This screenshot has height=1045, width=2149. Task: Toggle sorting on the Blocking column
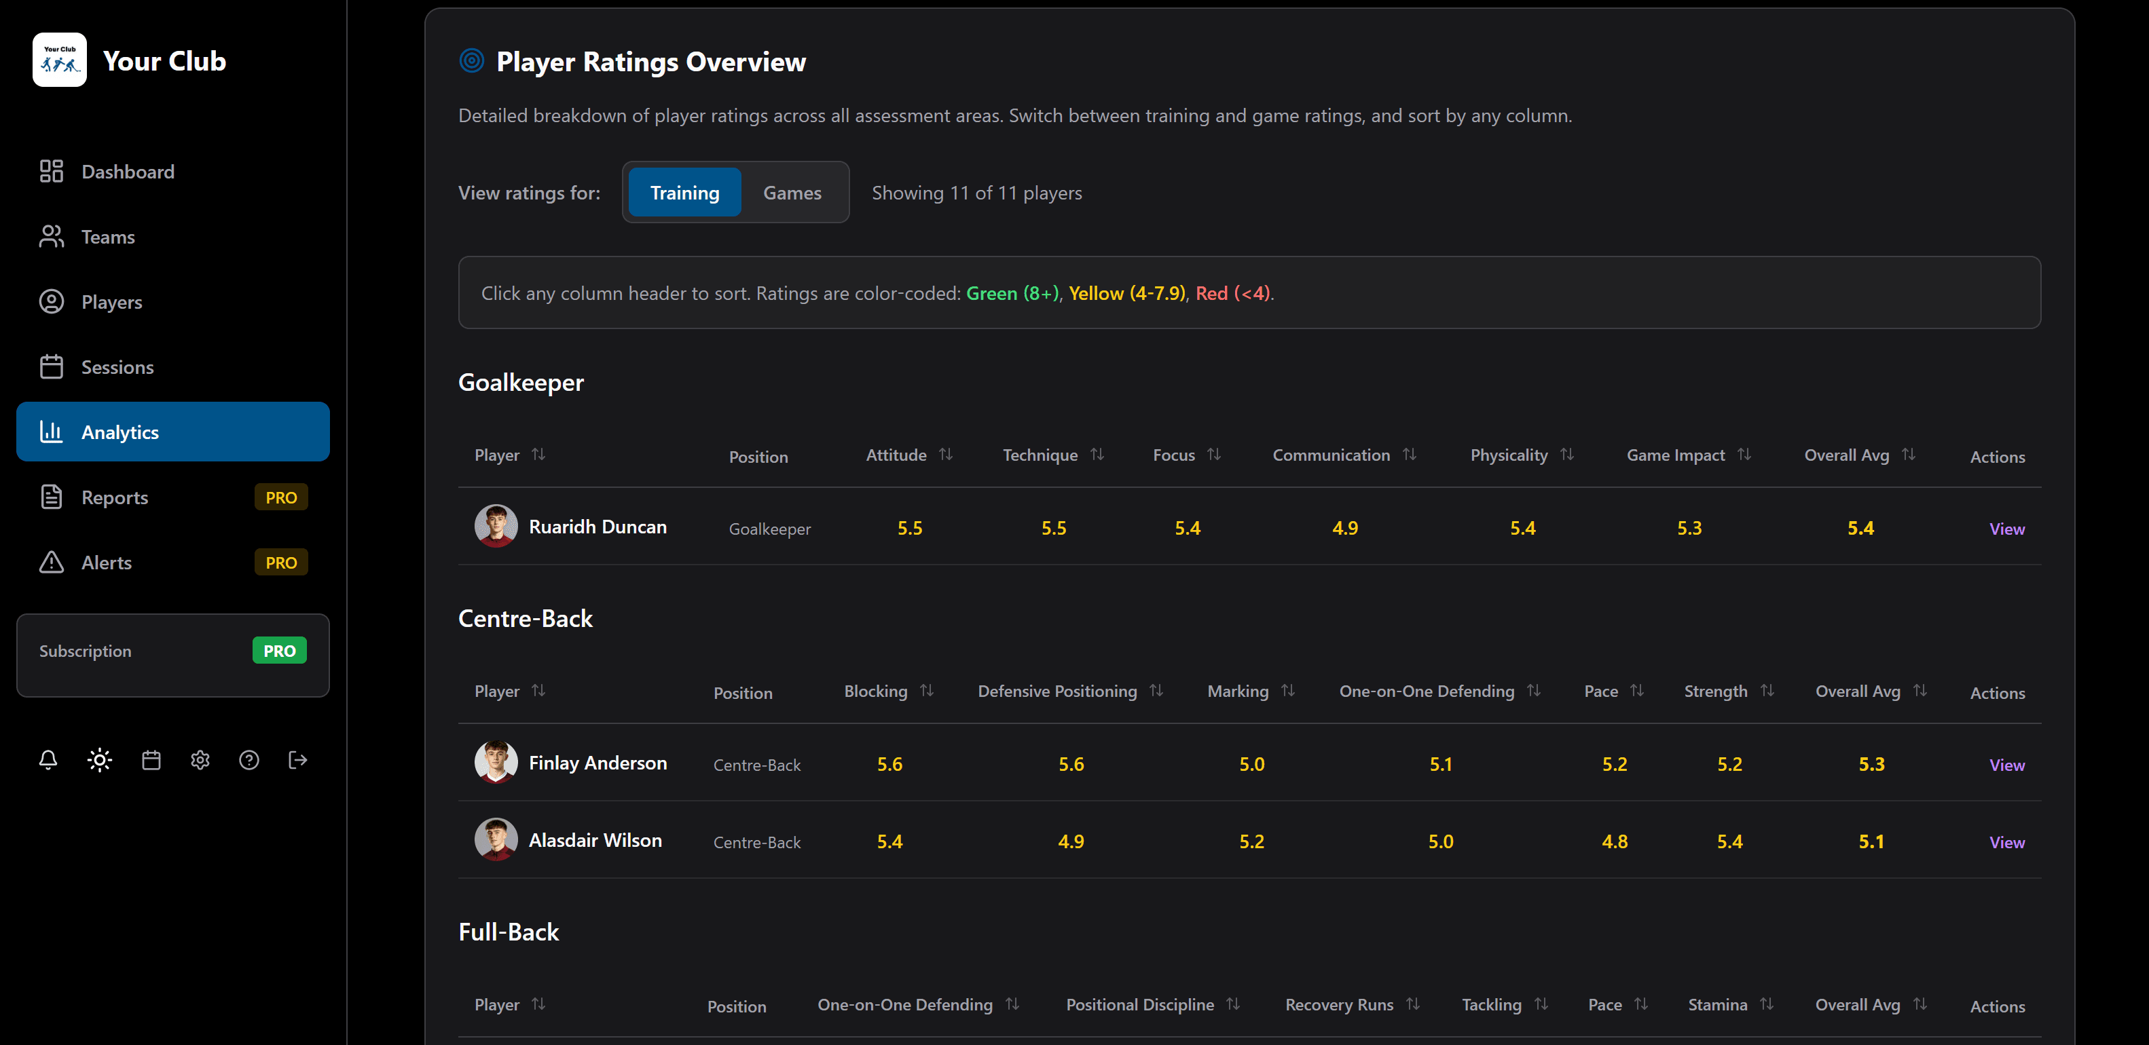coord(887,691)
